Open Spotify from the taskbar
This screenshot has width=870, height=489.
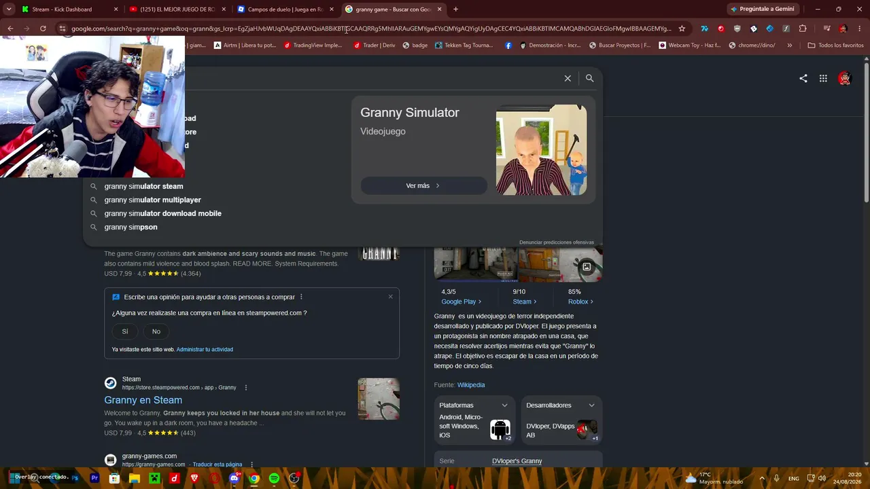(x=274, y=478)
